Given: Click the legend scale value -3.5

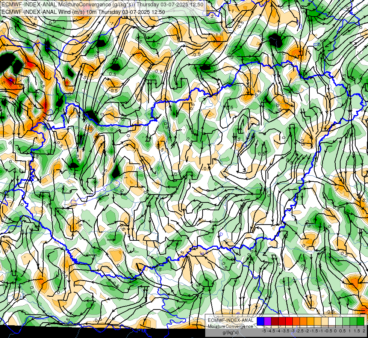Looking at the screenshot, I should (x=286, y=331).
